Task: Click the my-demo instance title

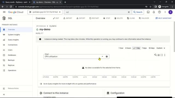Action: pos(45,29)
